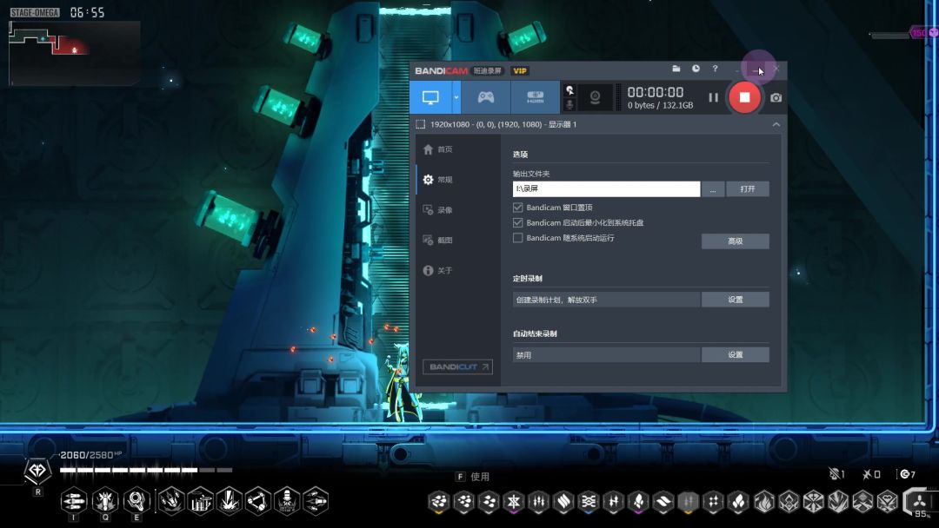Viewport: 939px width, 528px height.
Task: Click the game minimap in the corner
Action: tap(75, 53)
